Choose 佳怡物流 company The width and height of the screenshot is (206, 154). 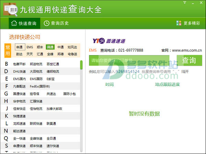click(36, 109)
